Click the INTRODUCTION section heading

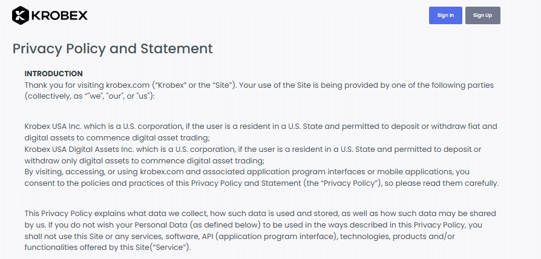[x=53, y=73]
